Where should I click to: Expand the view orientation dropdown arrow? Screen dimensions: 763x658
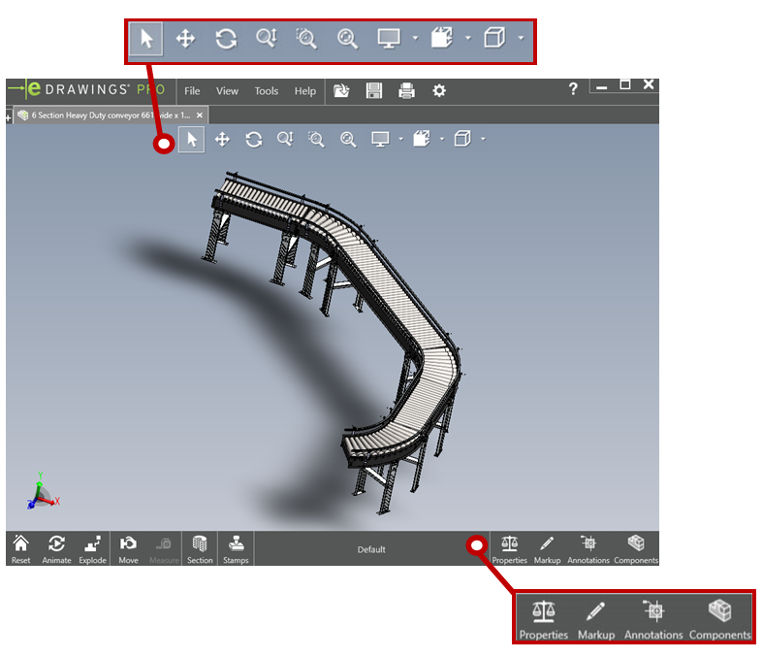(442, 140)
